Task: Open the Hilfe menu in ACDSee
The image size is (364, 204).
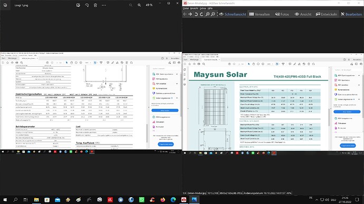Action: point(210,8)
